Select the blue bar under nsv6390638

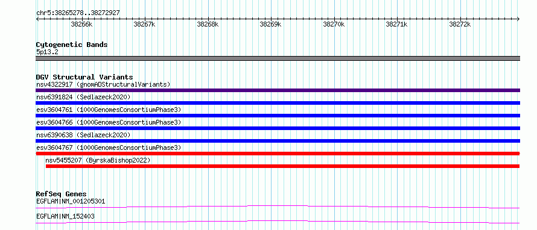(x=278, y=141)
